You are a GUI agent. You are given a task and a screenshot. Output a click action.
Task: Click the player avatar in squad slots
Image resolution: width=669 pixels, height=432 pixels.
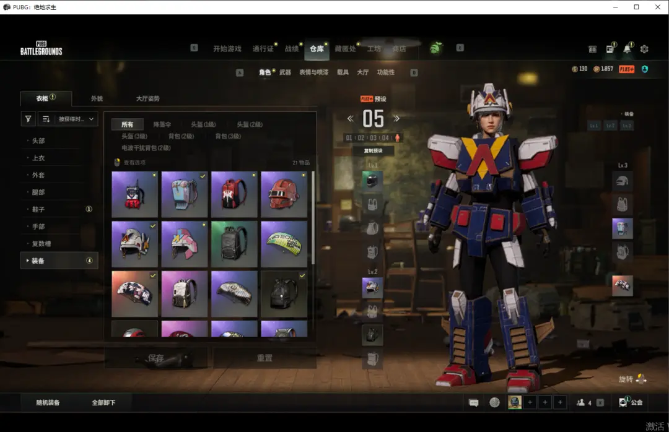(515, 402)
